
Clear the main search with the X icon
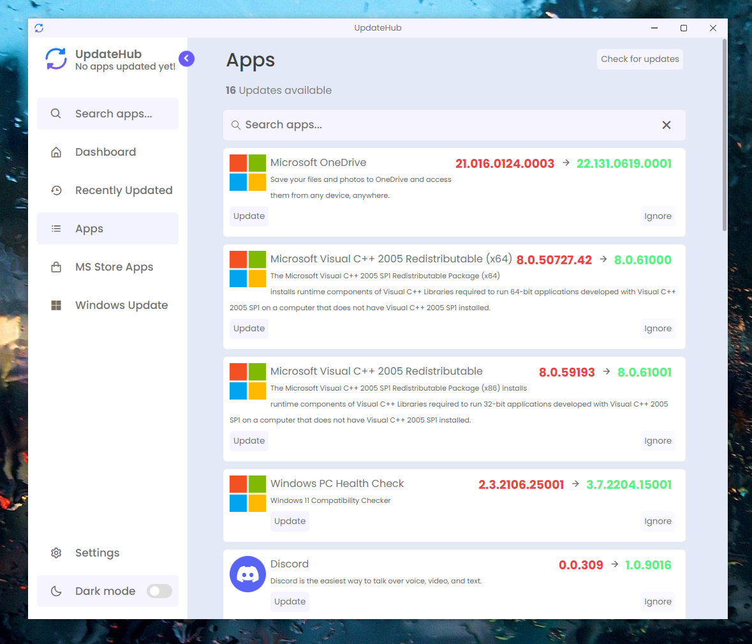tap(666, 125)
